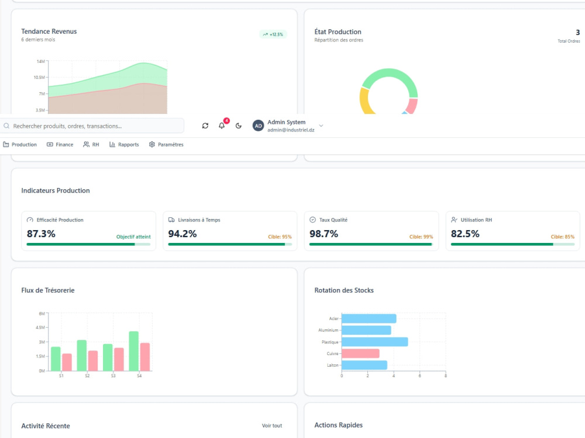Image resolution: width=585 pixels, height=438 pixels.
Task: Click the 98.7% quality value
Action: coord(324,234)
